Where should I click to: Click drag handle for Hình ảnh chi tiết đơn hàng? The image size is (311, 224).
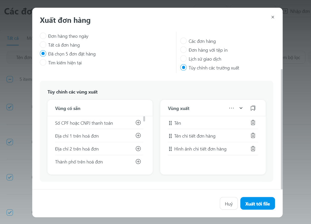tap(170, 149)
